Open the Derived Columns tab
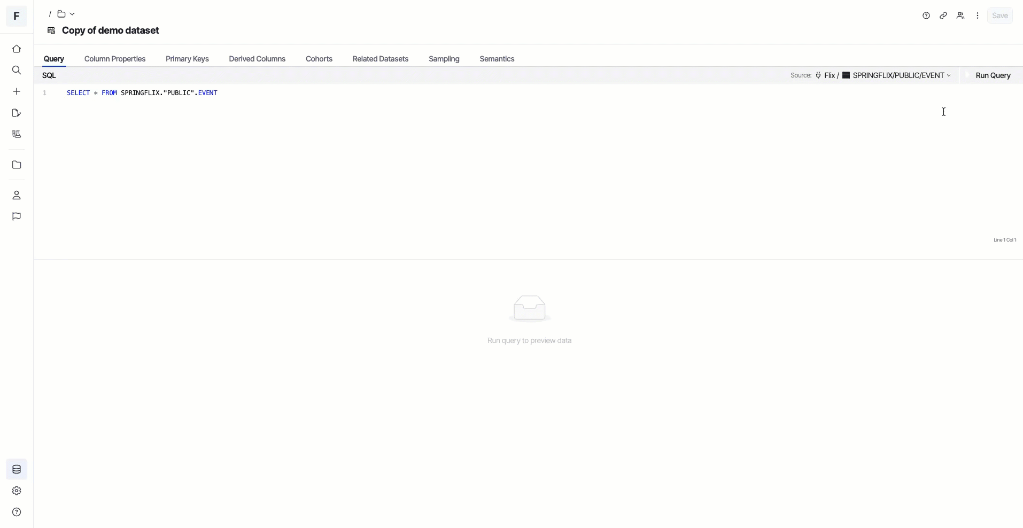The image size is (1023, 528). pos(257,59)
